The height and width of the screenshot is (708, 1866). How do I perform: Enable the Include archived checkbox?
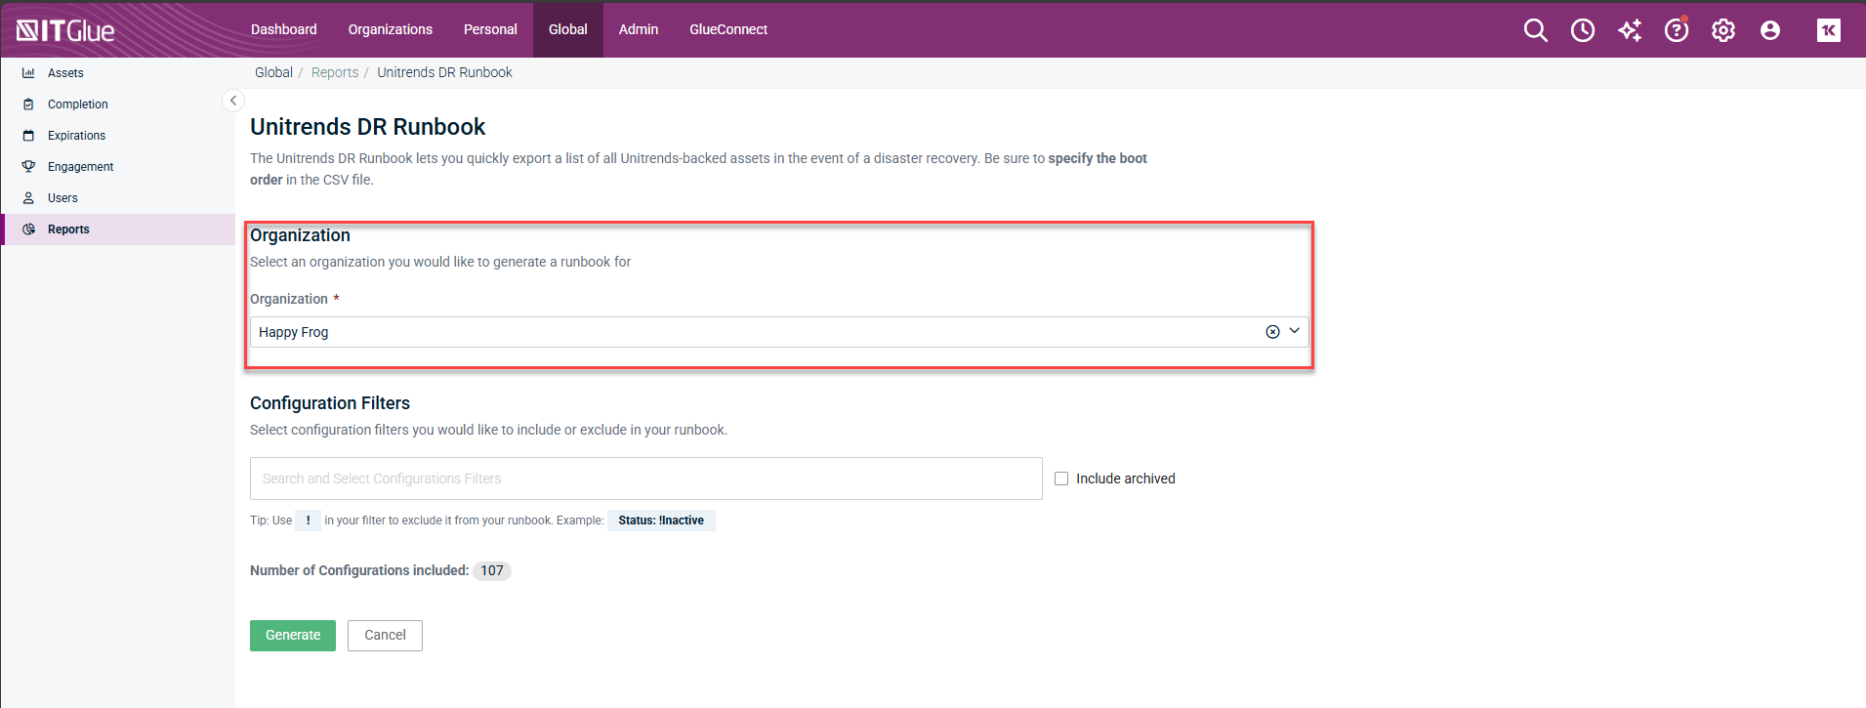point(1061,479)
